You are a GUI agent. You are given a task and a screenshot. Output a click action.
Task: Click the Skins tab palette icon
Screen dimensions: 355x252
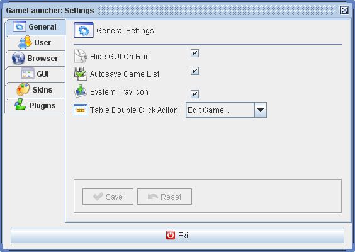coord(23,89)
